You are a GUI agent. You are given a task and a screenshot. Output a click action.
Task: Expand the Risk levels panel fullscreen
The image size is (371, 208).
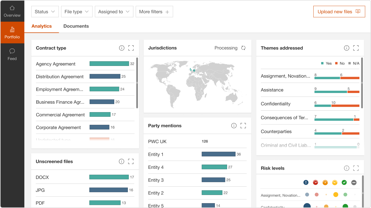(356, 168)
